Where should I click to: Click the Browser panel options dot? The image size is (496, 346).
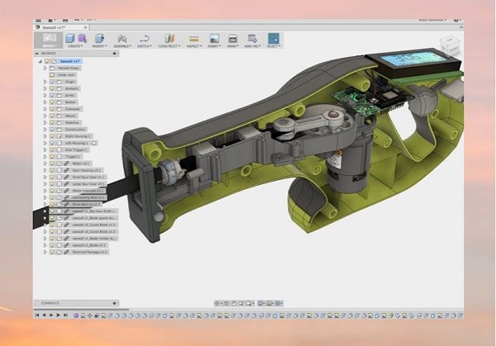(115, 54)
